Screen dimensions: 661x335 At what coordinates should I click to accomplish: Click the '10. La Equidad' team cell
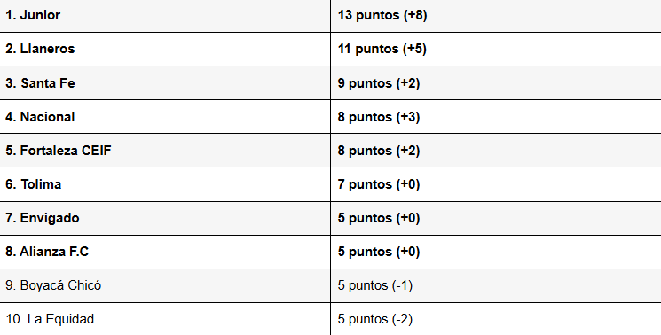pos(165,319)
